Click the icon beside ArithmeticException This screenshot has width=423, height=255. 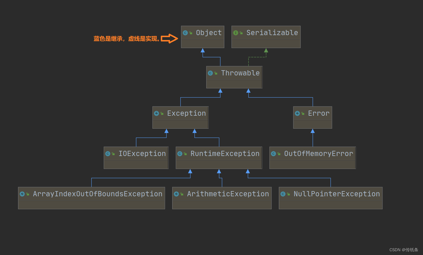176,194
